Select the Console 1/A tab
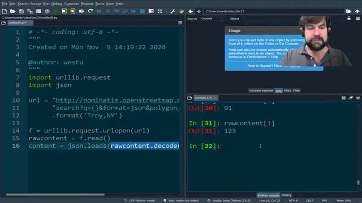This screenshot has width=362, height=203. pos(205,98)
